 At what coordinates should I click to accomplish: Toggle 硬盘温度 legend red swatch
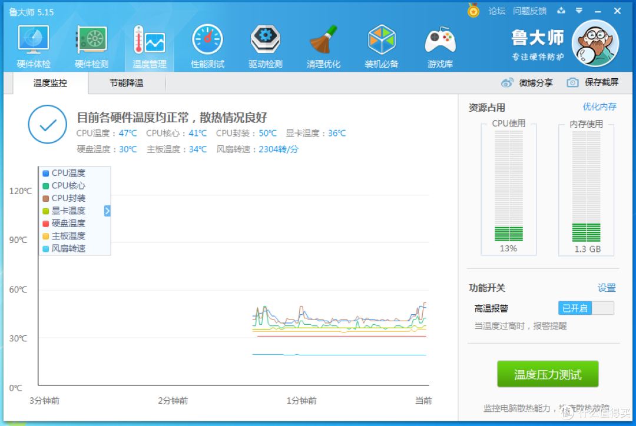tap(46, 224)
